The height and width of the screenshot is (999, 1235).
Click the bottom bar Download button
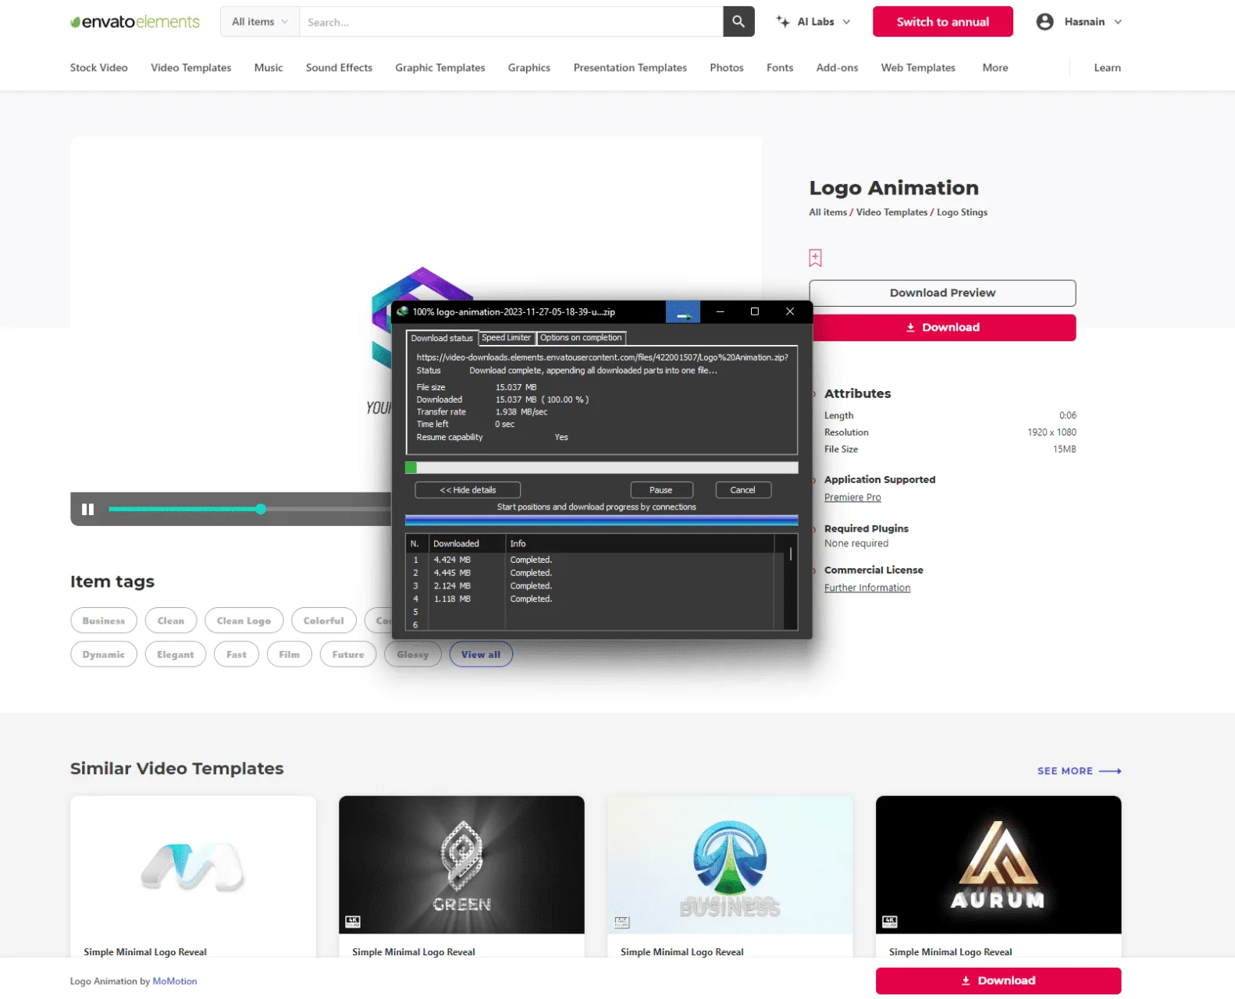pyautogui.click(x=998, y=981)
